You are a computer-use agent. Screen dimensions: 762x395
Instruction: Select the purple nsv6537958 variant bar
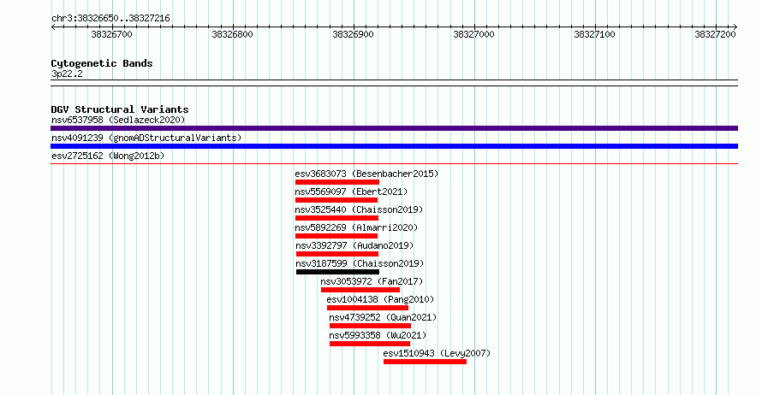394,128
